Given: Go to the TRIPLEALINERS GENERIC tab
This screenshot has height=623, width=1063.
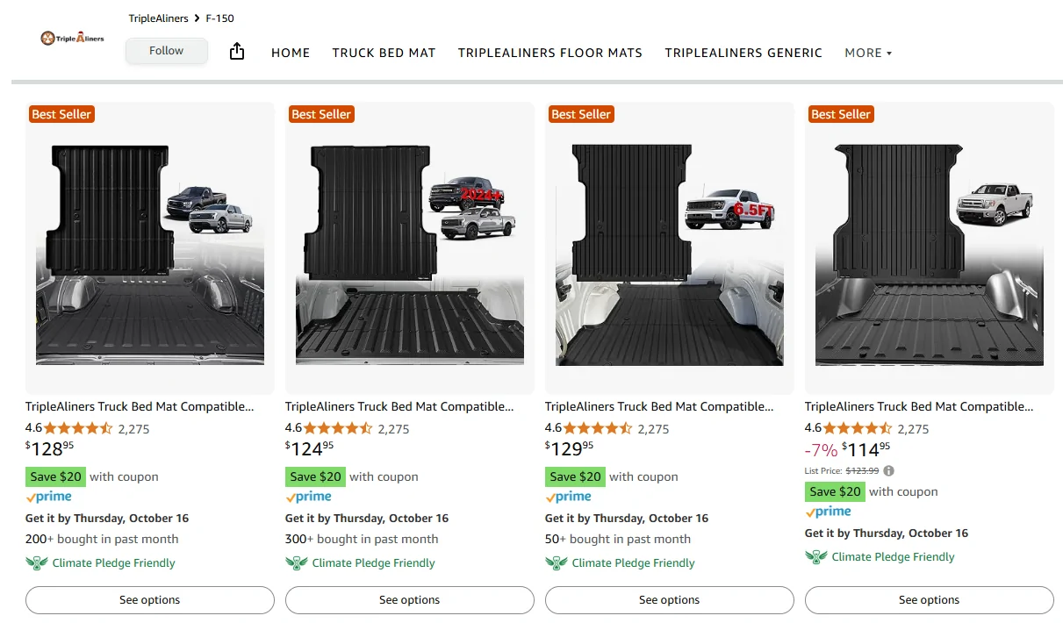Looking at the screenshot, I should pyautogui.click(x=743, y=53).
